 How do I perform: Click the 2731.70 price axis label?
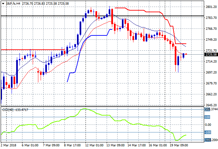coord(211,50)
